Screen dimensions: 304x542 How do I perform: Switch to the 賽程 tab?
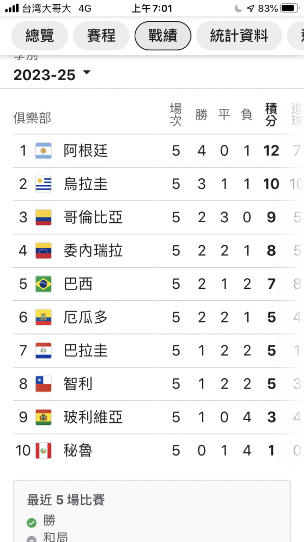[x=101, y=36]
